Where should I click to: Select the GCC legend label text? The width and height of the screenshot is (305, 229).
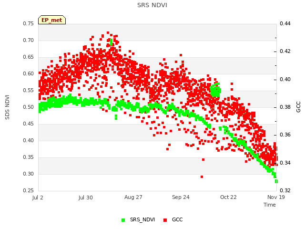pyautogui.click(x=177, y=219)
